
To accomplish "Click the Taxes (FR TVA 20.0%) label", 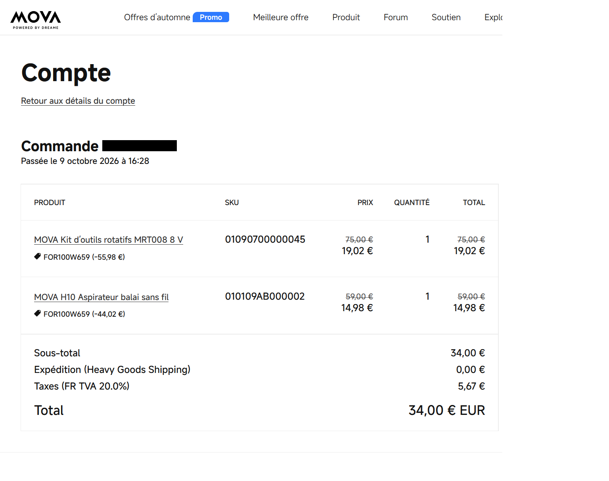I will click(x=82, y=386).
